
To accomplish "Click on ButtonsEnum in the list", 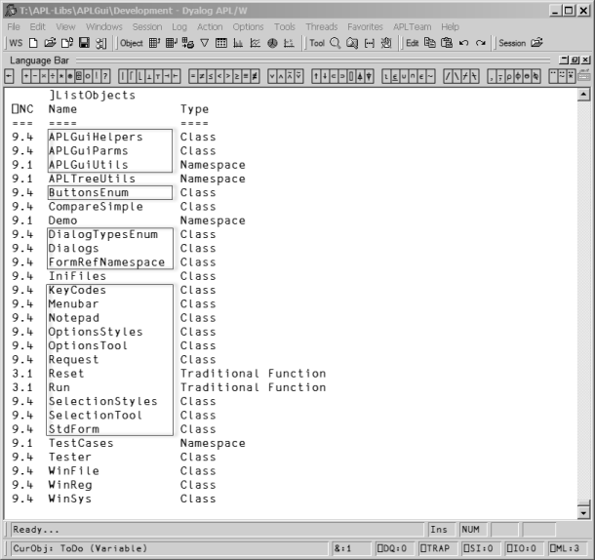I will pos(89,192).
